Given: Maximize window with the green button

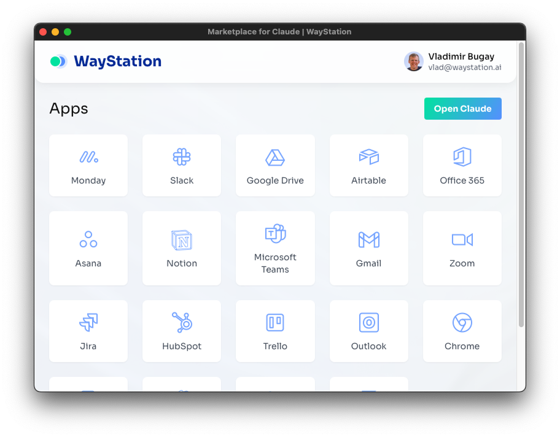Looking at the screenshot, I should coord(68,32).
